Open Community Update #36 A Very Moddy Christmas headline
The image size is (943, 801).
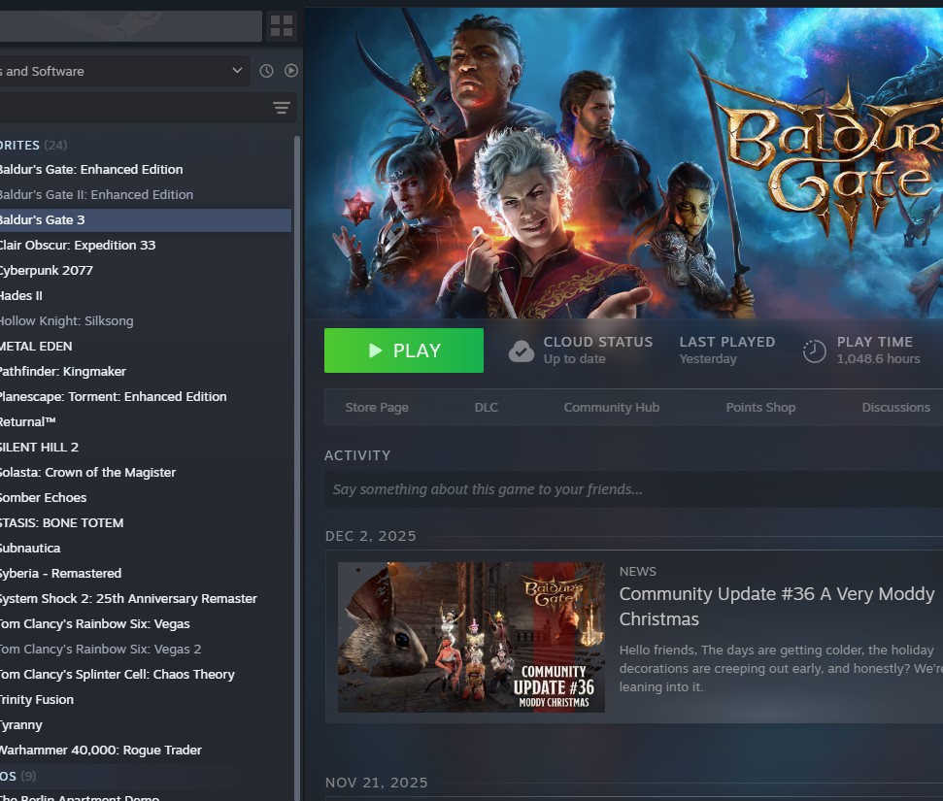point(777,606)
